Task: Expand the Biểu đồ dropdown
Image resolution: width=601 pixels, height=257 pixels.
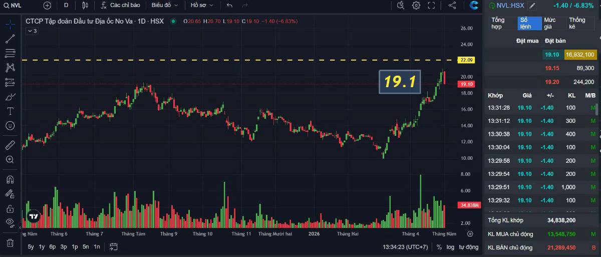Action: 165,6
